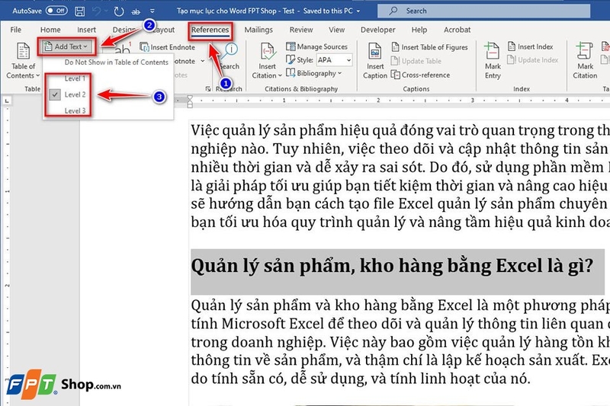Viewport: 610px width, 406px height.
Task: Open the Bibliography dropdown
Action: click(x=314, y=73)
